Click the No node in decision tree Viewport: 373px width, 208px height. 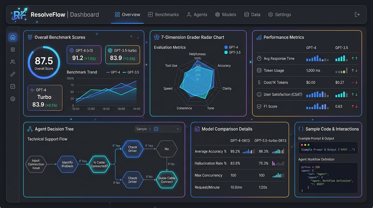[x=167, y=149]
